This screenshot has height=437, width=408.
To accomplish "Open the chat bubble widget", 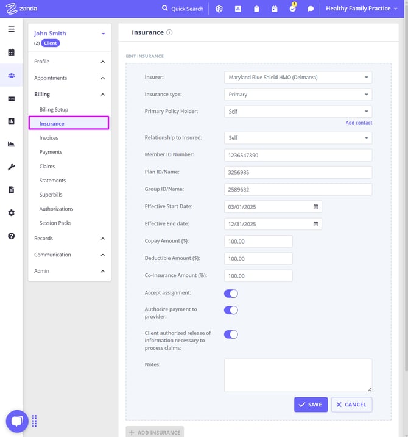I will (x=17, y=421).
